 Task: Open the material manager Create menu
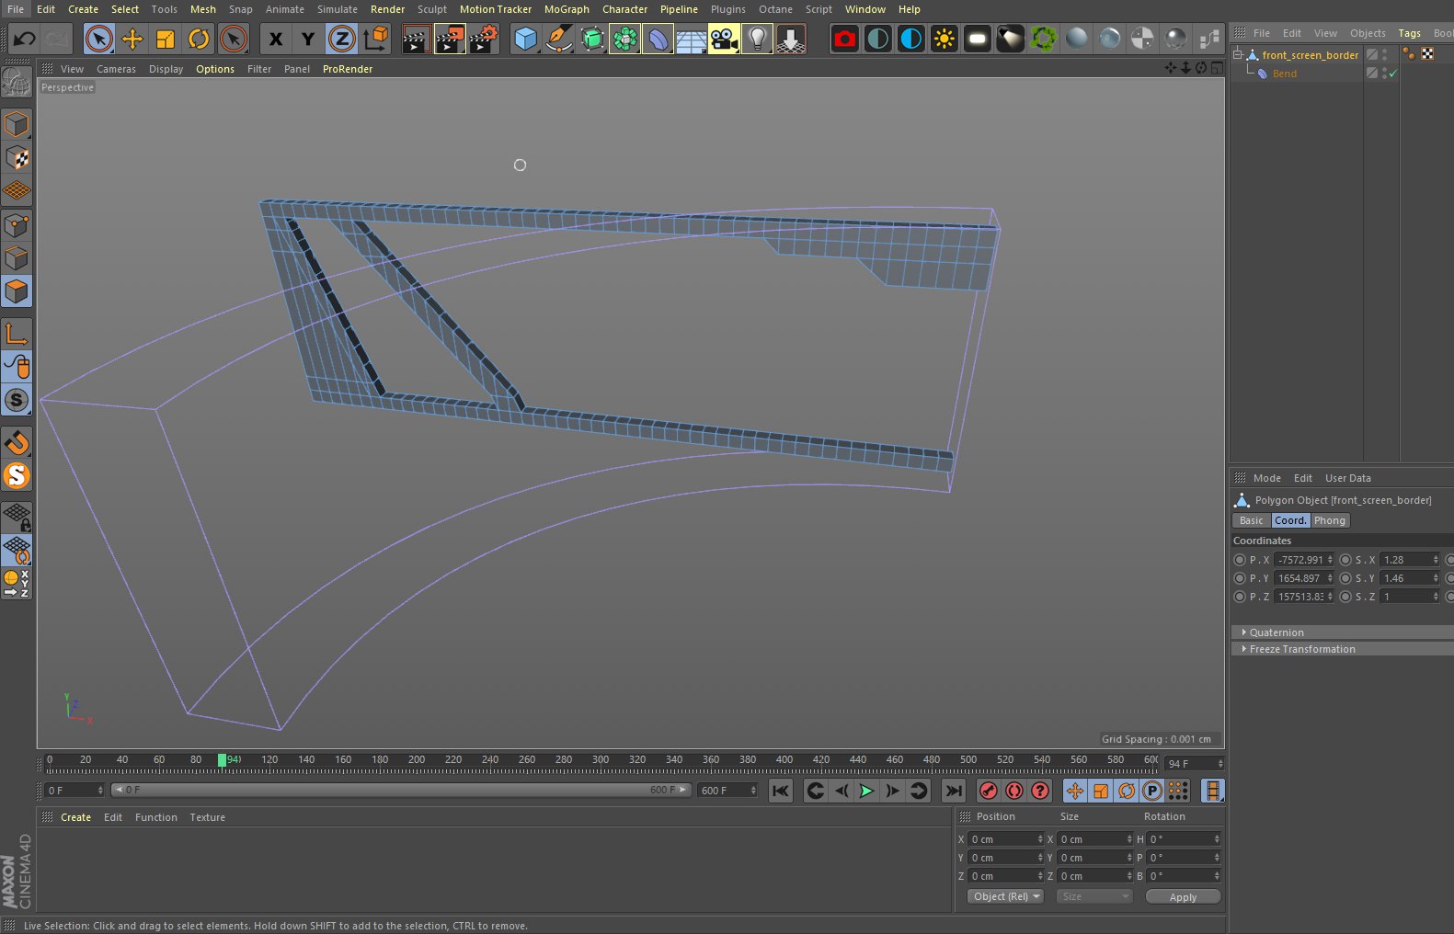[75, 817]
